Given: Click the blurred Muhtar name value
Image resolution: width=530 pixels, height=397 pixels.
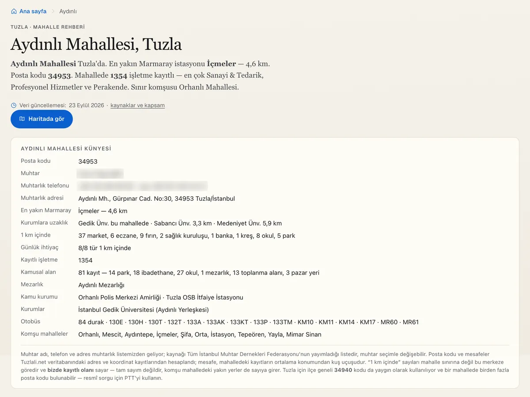Looking at the screenshot, I should 100,173.
